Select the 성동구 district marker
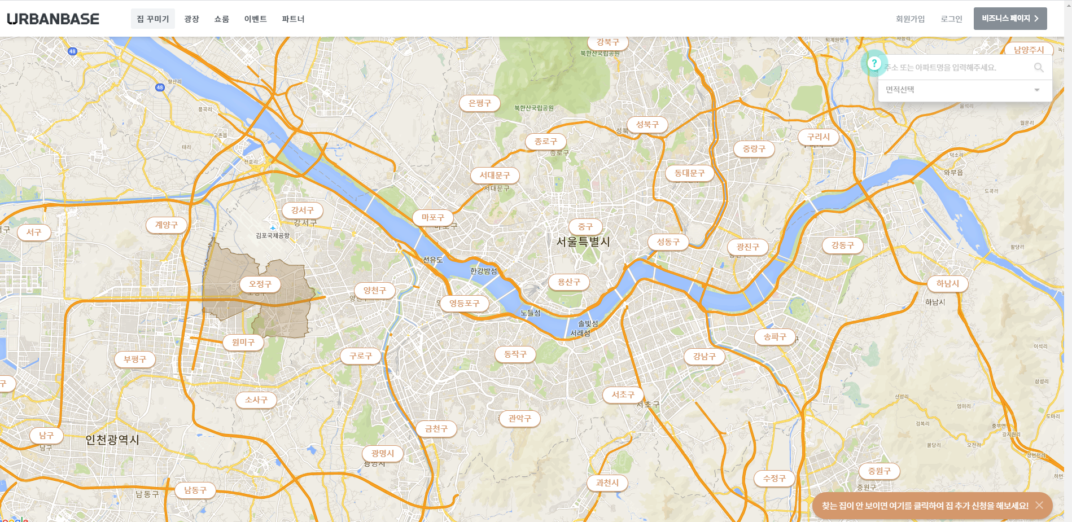Image resolution: width=1072 pixels, height=522 pixels. (668, 242)
